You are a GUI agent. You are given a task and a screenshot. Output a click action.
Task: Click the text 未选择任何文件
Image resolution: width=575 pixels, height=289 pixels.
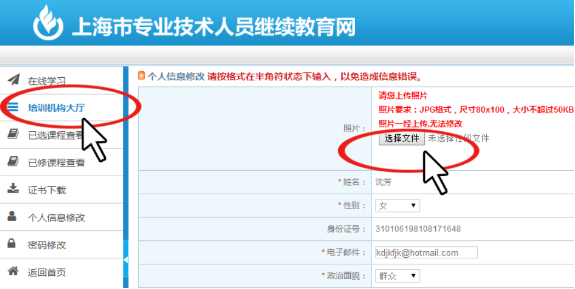(x=458, y=138)
